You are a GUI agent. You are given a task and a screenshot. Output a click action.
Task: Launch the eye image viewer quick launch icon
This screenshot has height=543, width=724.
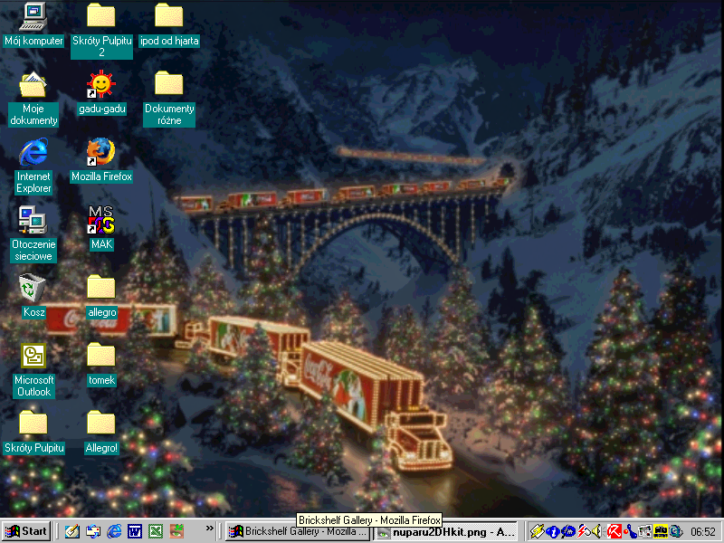coord(176,531)
